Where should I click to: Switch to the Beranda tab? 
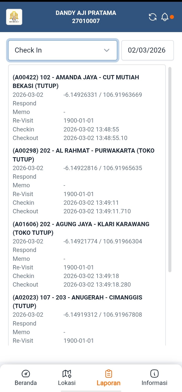click(26, 383)
